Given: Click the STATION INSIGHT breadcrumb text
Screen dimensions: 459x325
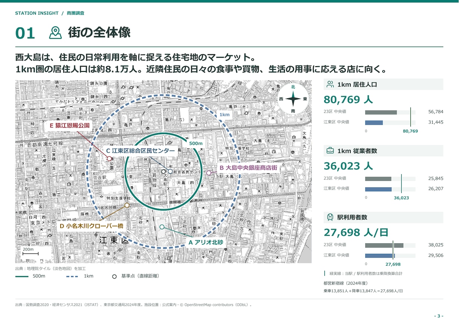Looking at the screenshot, I should (37, 13).
